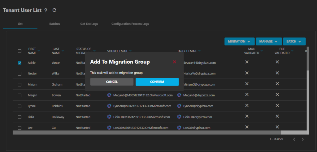317x152 pixels.
Task: Refresh the Tenant User List
Action: coord(54,10)
